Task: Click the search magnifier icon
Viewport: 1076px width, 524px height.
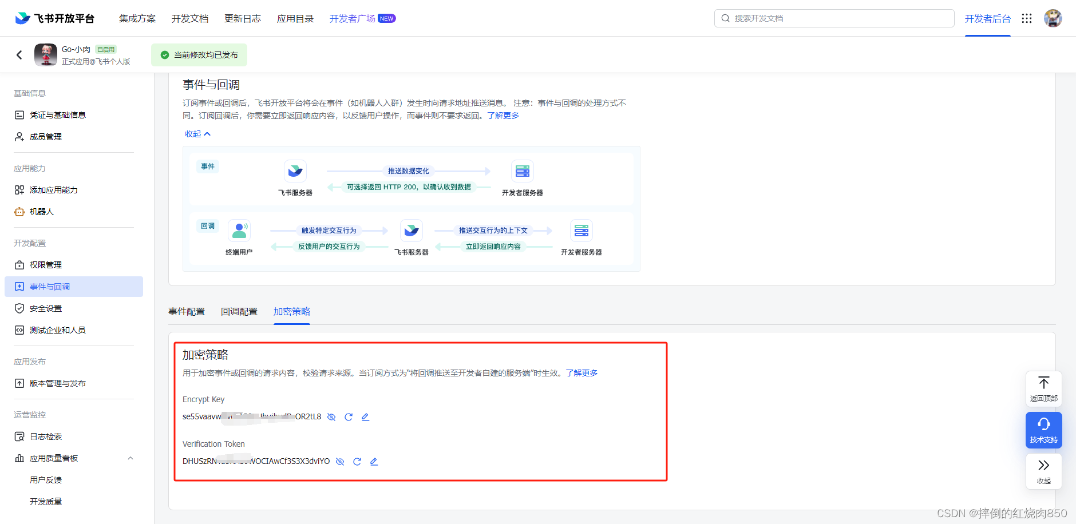Action: pyautogui.click(x=725, y=18)
